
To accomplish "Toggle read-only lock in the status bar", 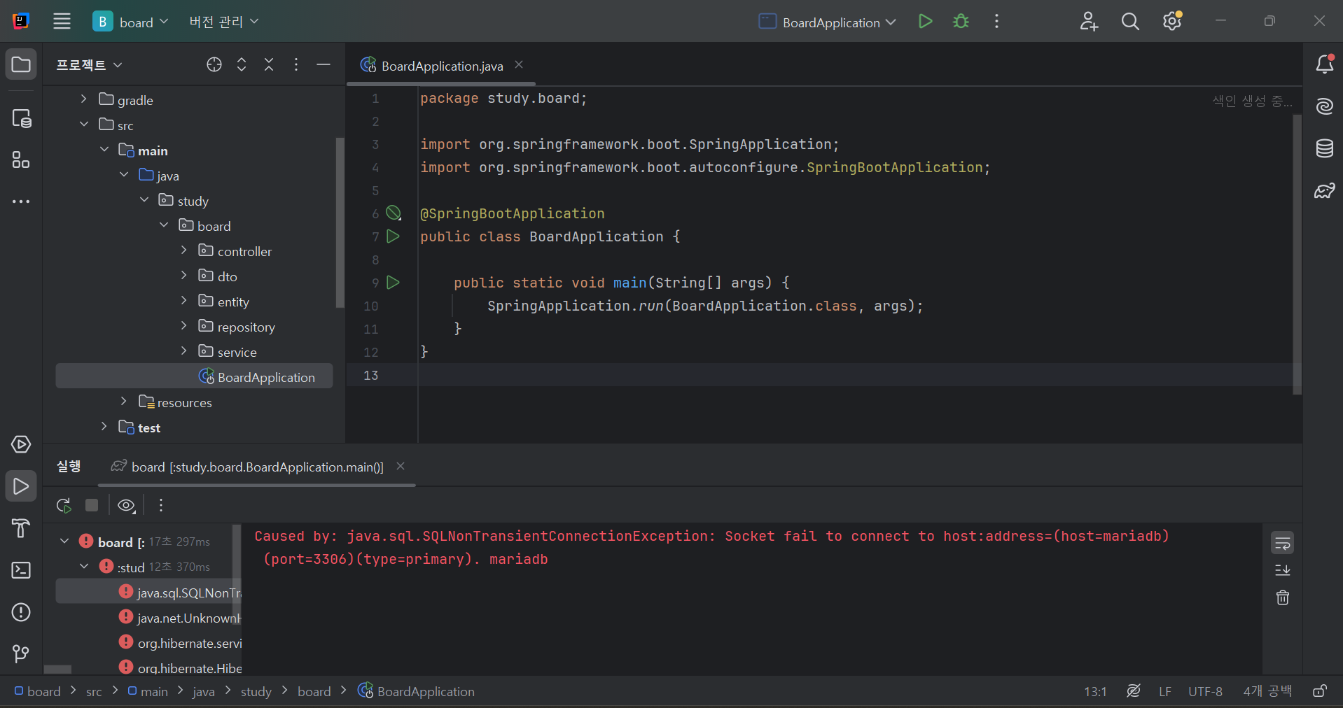I will coord(1319,691).
